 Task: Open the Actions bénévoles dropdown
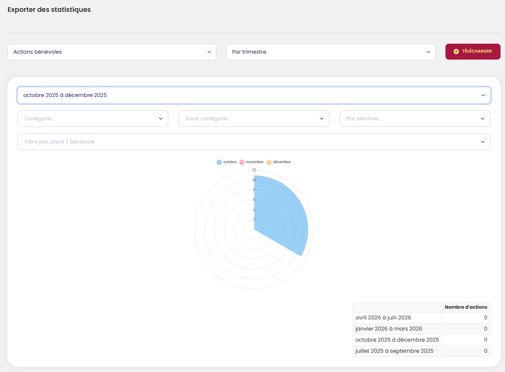tap(112, 52)
